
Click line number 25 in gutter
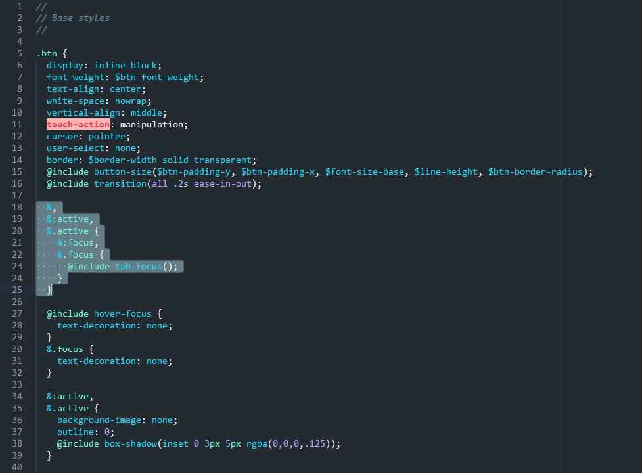tap(17, 290)
